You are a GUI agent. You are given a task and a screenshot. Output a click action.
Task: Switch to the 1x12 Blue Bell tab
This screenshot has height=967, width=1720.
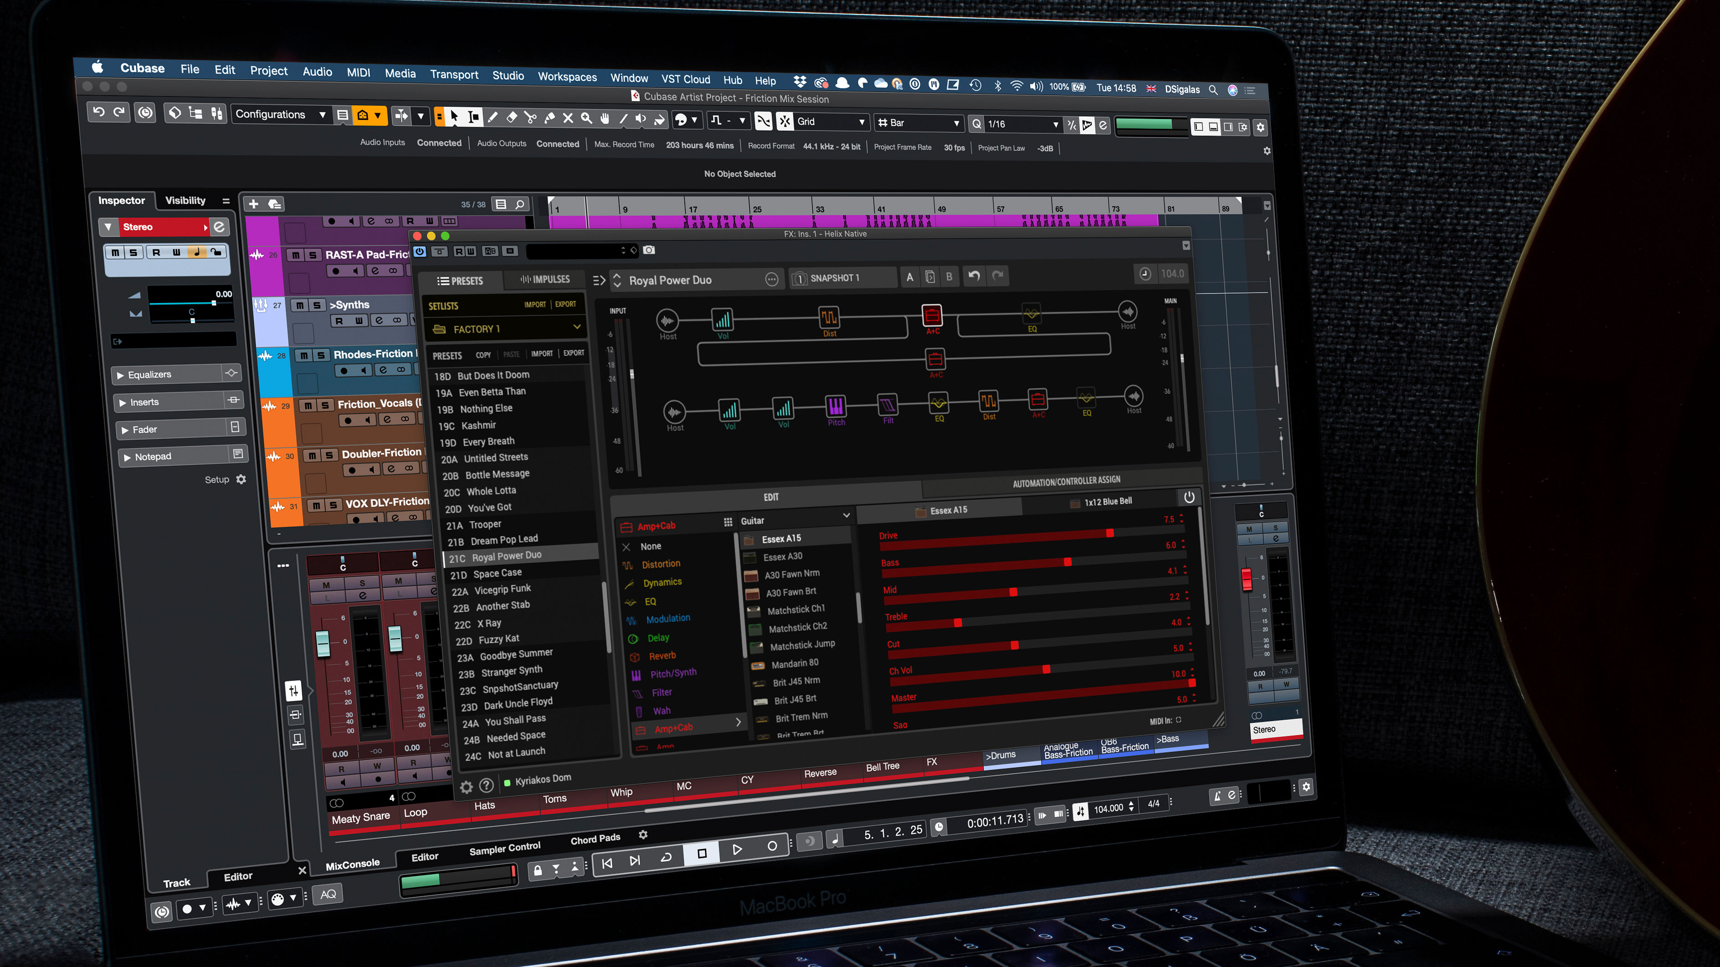[1101, 502]
